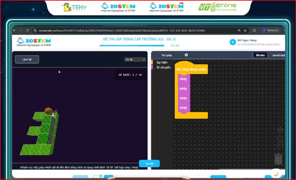
Task: Zoom in the block workspace
Action: [280, 138]
